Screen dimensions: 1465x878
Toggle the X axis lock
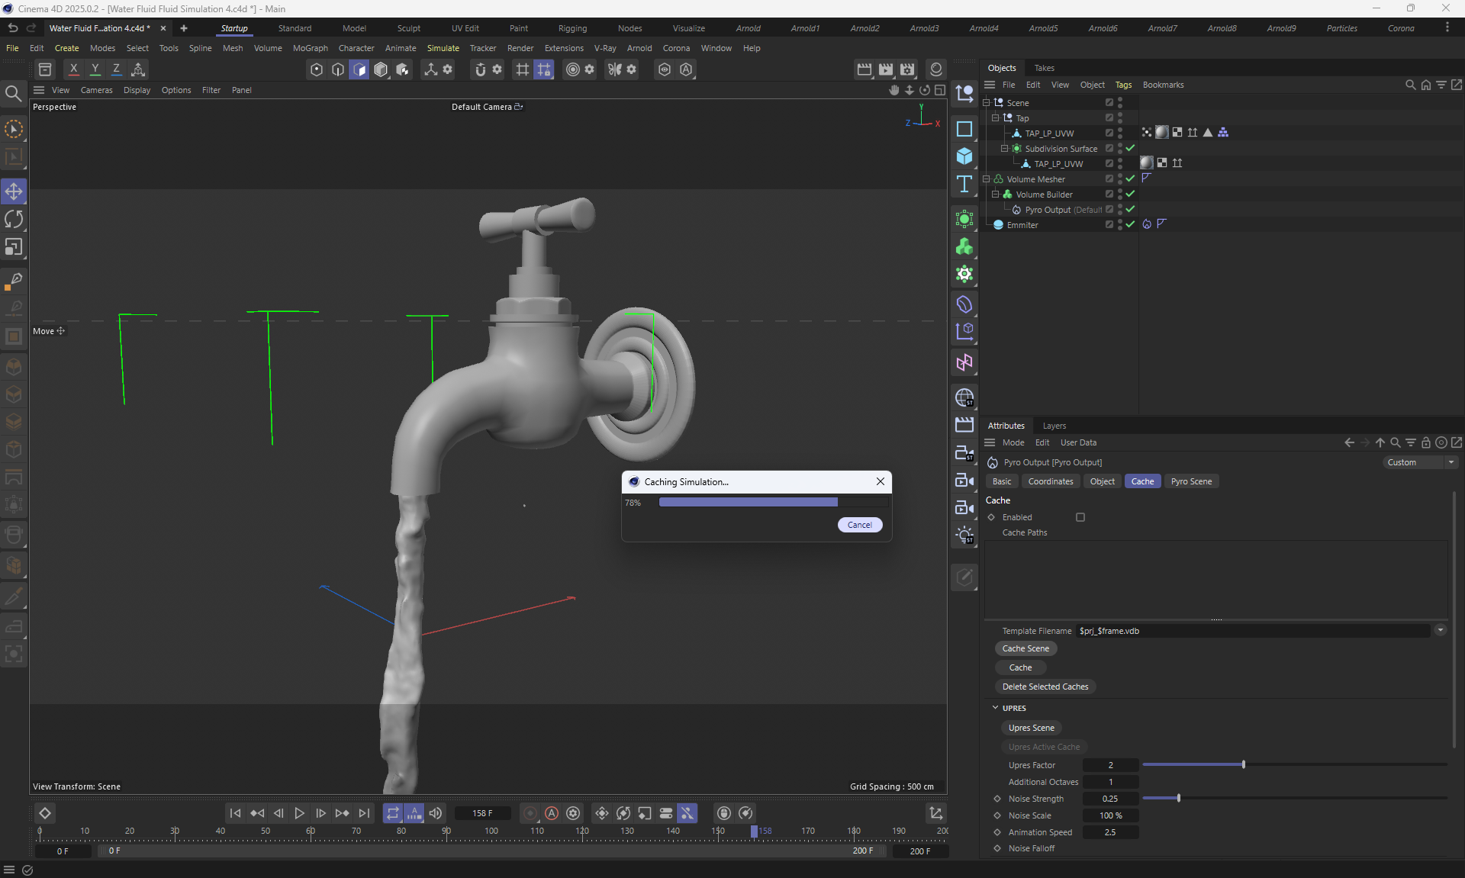coord(74,69)
